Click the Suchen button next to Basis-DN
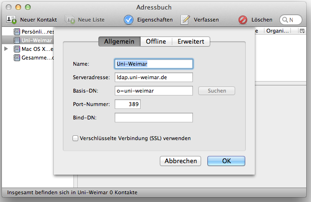 [x=217, y=91]
